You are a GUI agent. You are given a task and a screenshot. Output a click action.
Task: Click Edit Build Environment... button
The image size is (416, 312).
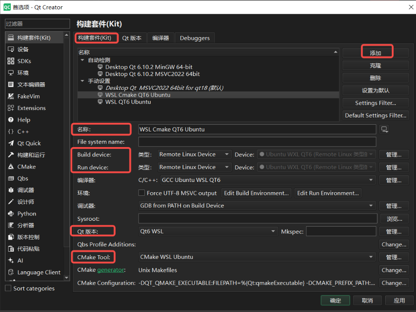click(256, 193)
